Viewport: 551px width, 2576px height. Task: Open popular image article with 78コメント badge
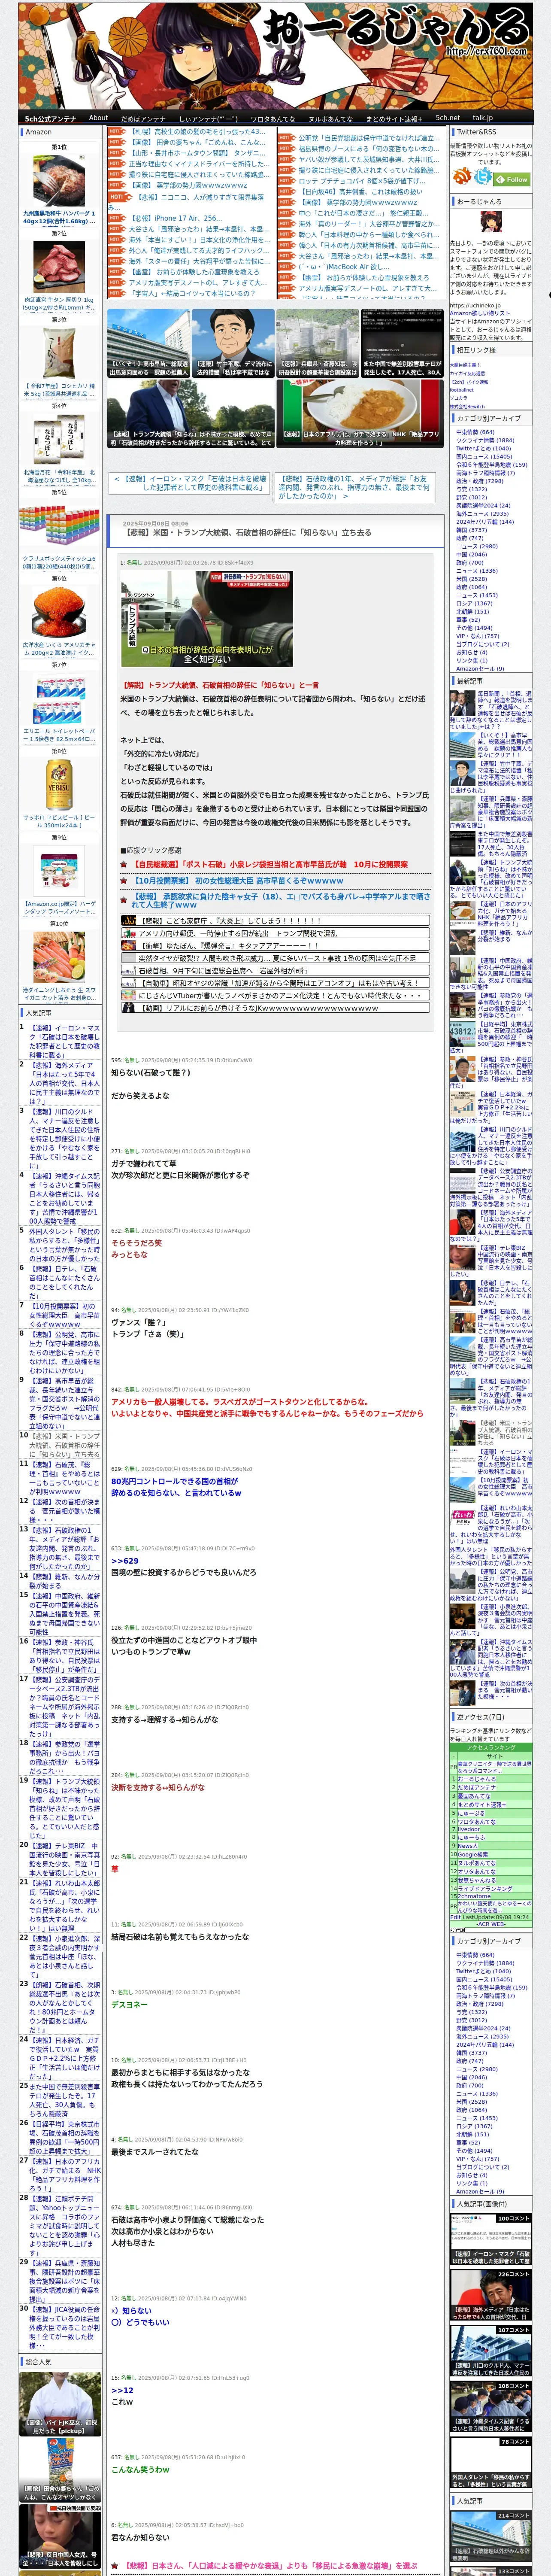point(490,2461)
